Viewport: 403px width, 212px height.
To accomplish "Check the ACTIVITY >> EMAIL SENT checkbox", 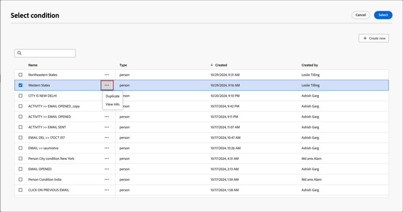I will tap(20, 127).
